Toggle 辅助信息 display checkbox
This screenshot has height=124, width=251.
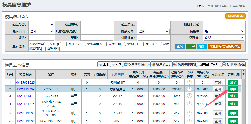(65, 44)
